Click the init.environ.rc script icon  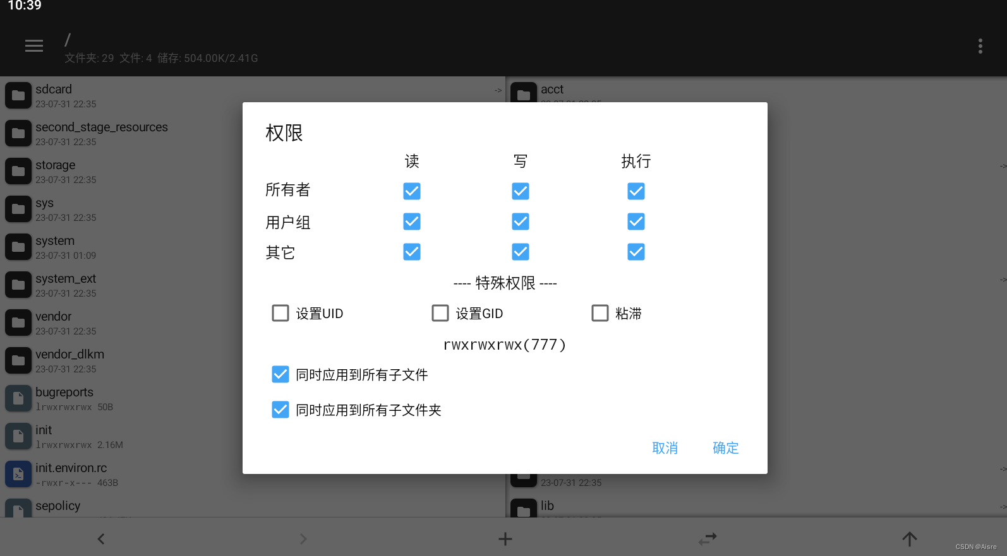18,474
